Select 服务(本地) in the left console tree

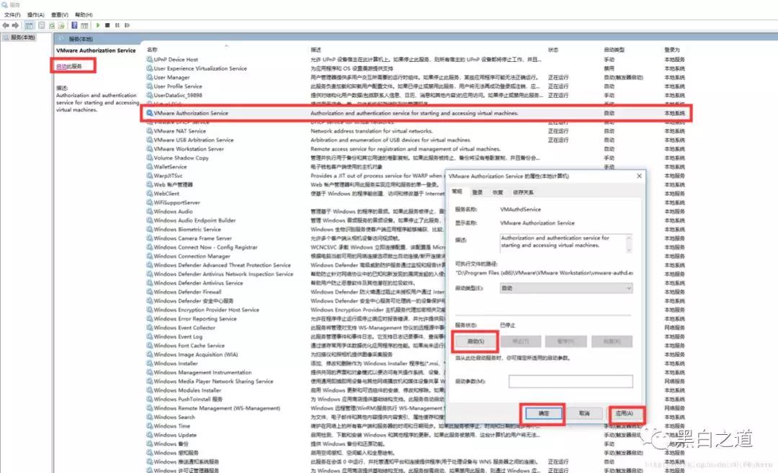point(19,37)
